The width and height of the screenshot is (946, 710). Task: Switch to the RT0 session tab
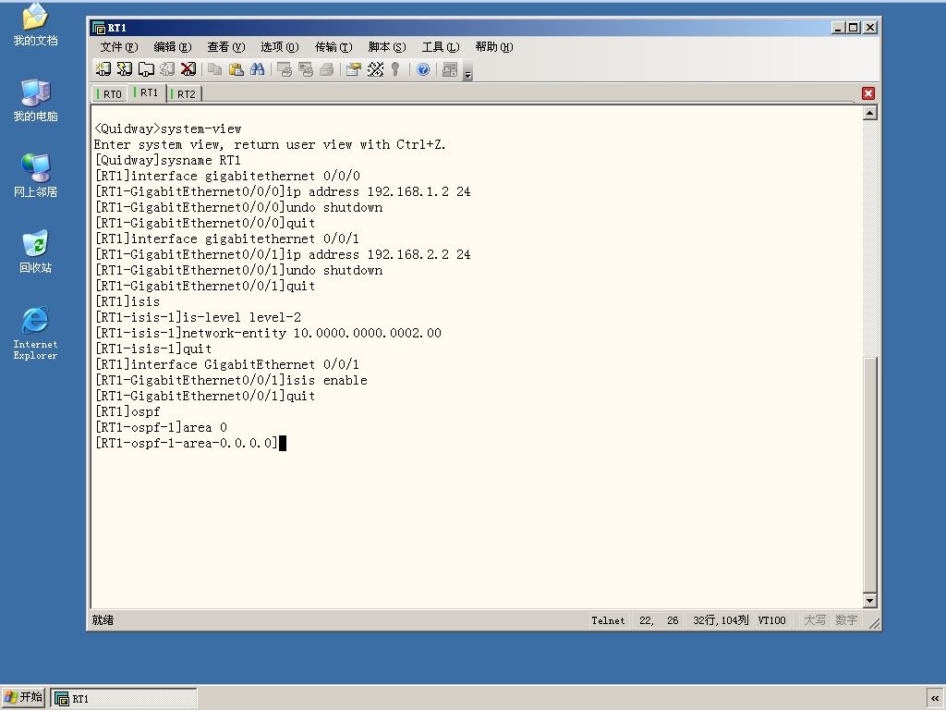[110, 94]
